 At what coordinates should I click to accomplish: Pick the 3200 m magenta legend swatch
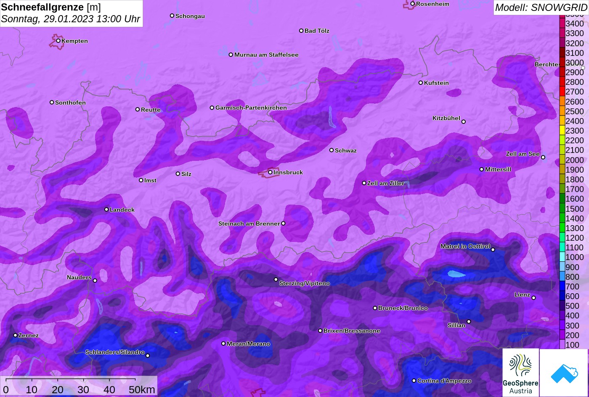[x=562, y=43]
